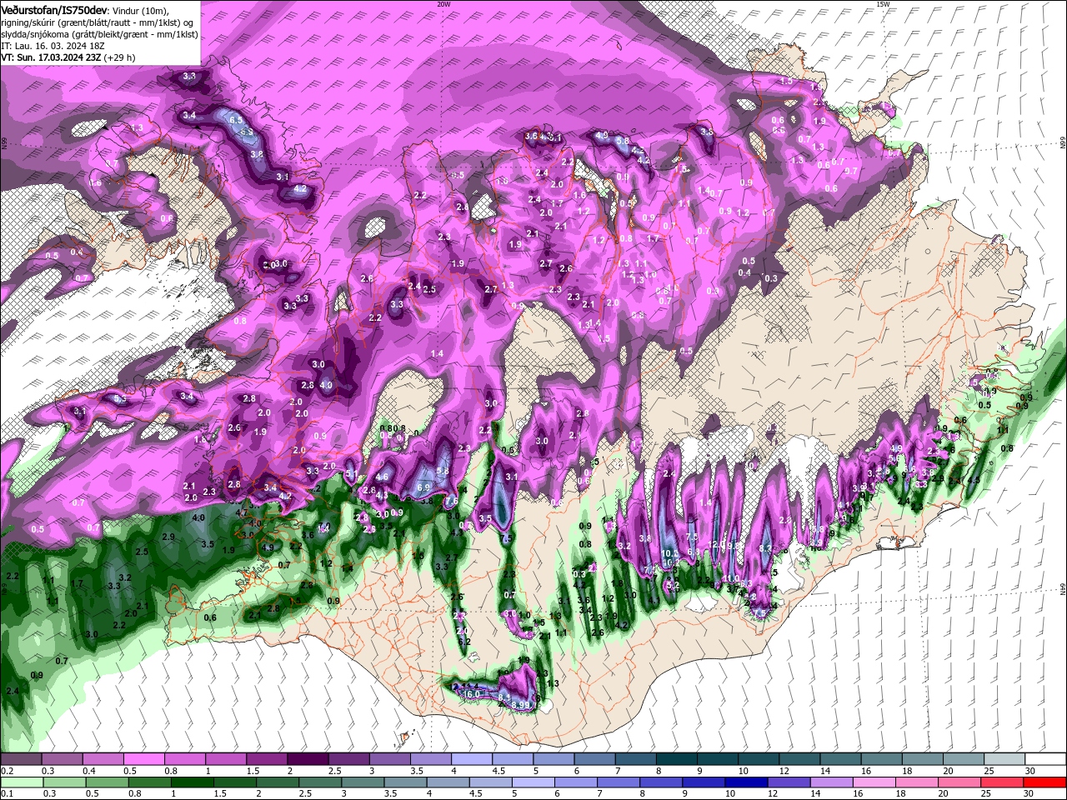Click the 15W longitude label
1067x800 pixels.
pos(883,4)
